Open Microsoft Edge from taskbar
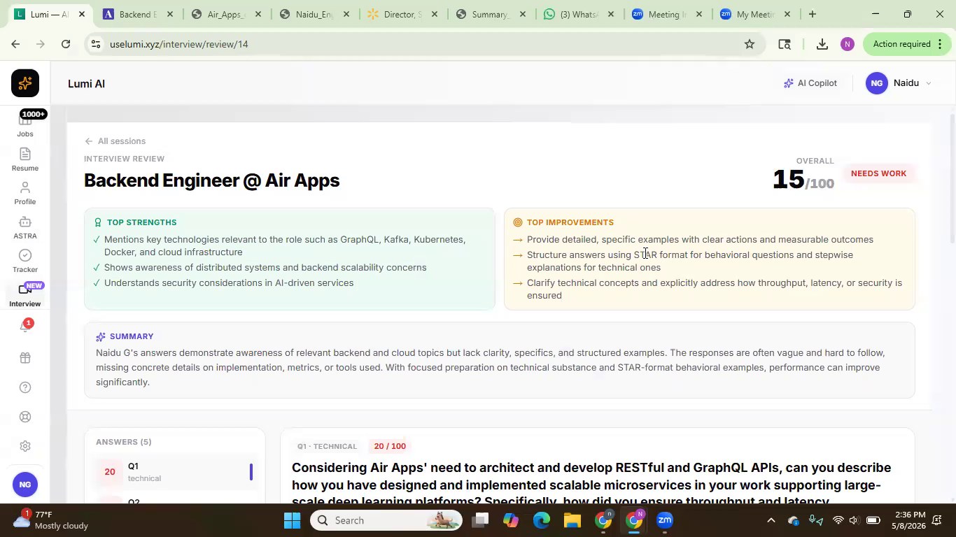The image size is (956, 537). pos(542,520)
